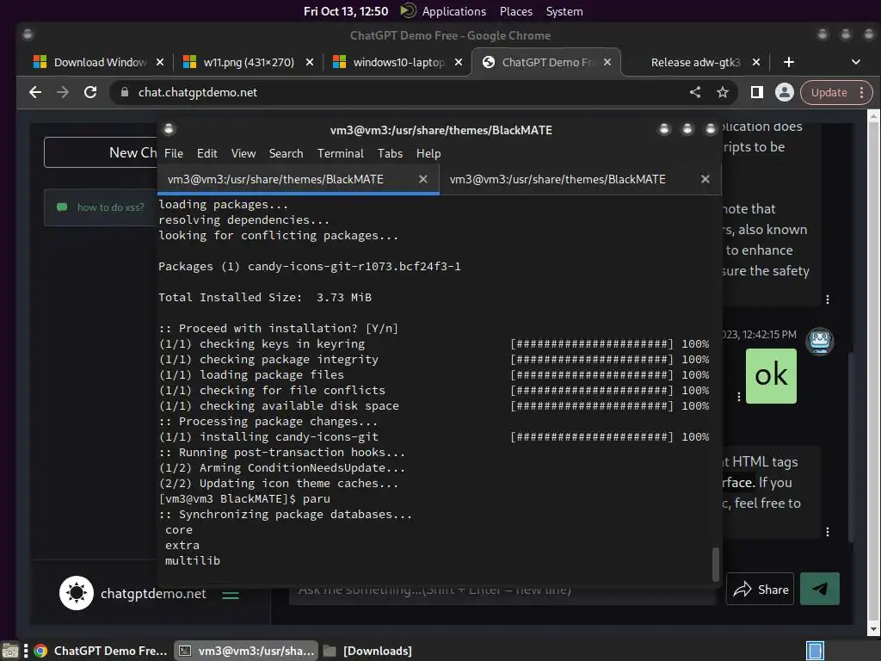Click the chatgptdemo.net logo icon
The width and height of the screenshot is (881, 661).
pos(77,593)
